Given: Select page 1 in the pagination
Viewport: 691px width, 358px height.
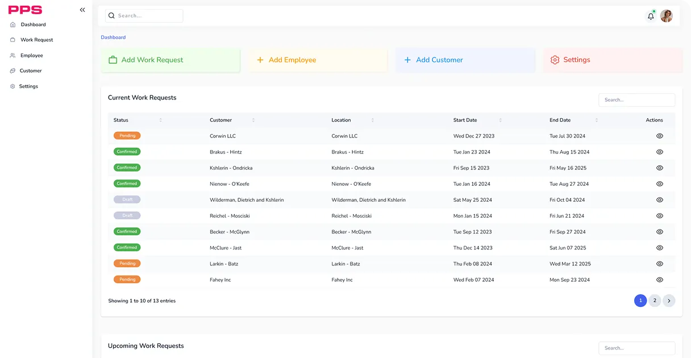Looking at the screenshot, I should coord(640,301).
